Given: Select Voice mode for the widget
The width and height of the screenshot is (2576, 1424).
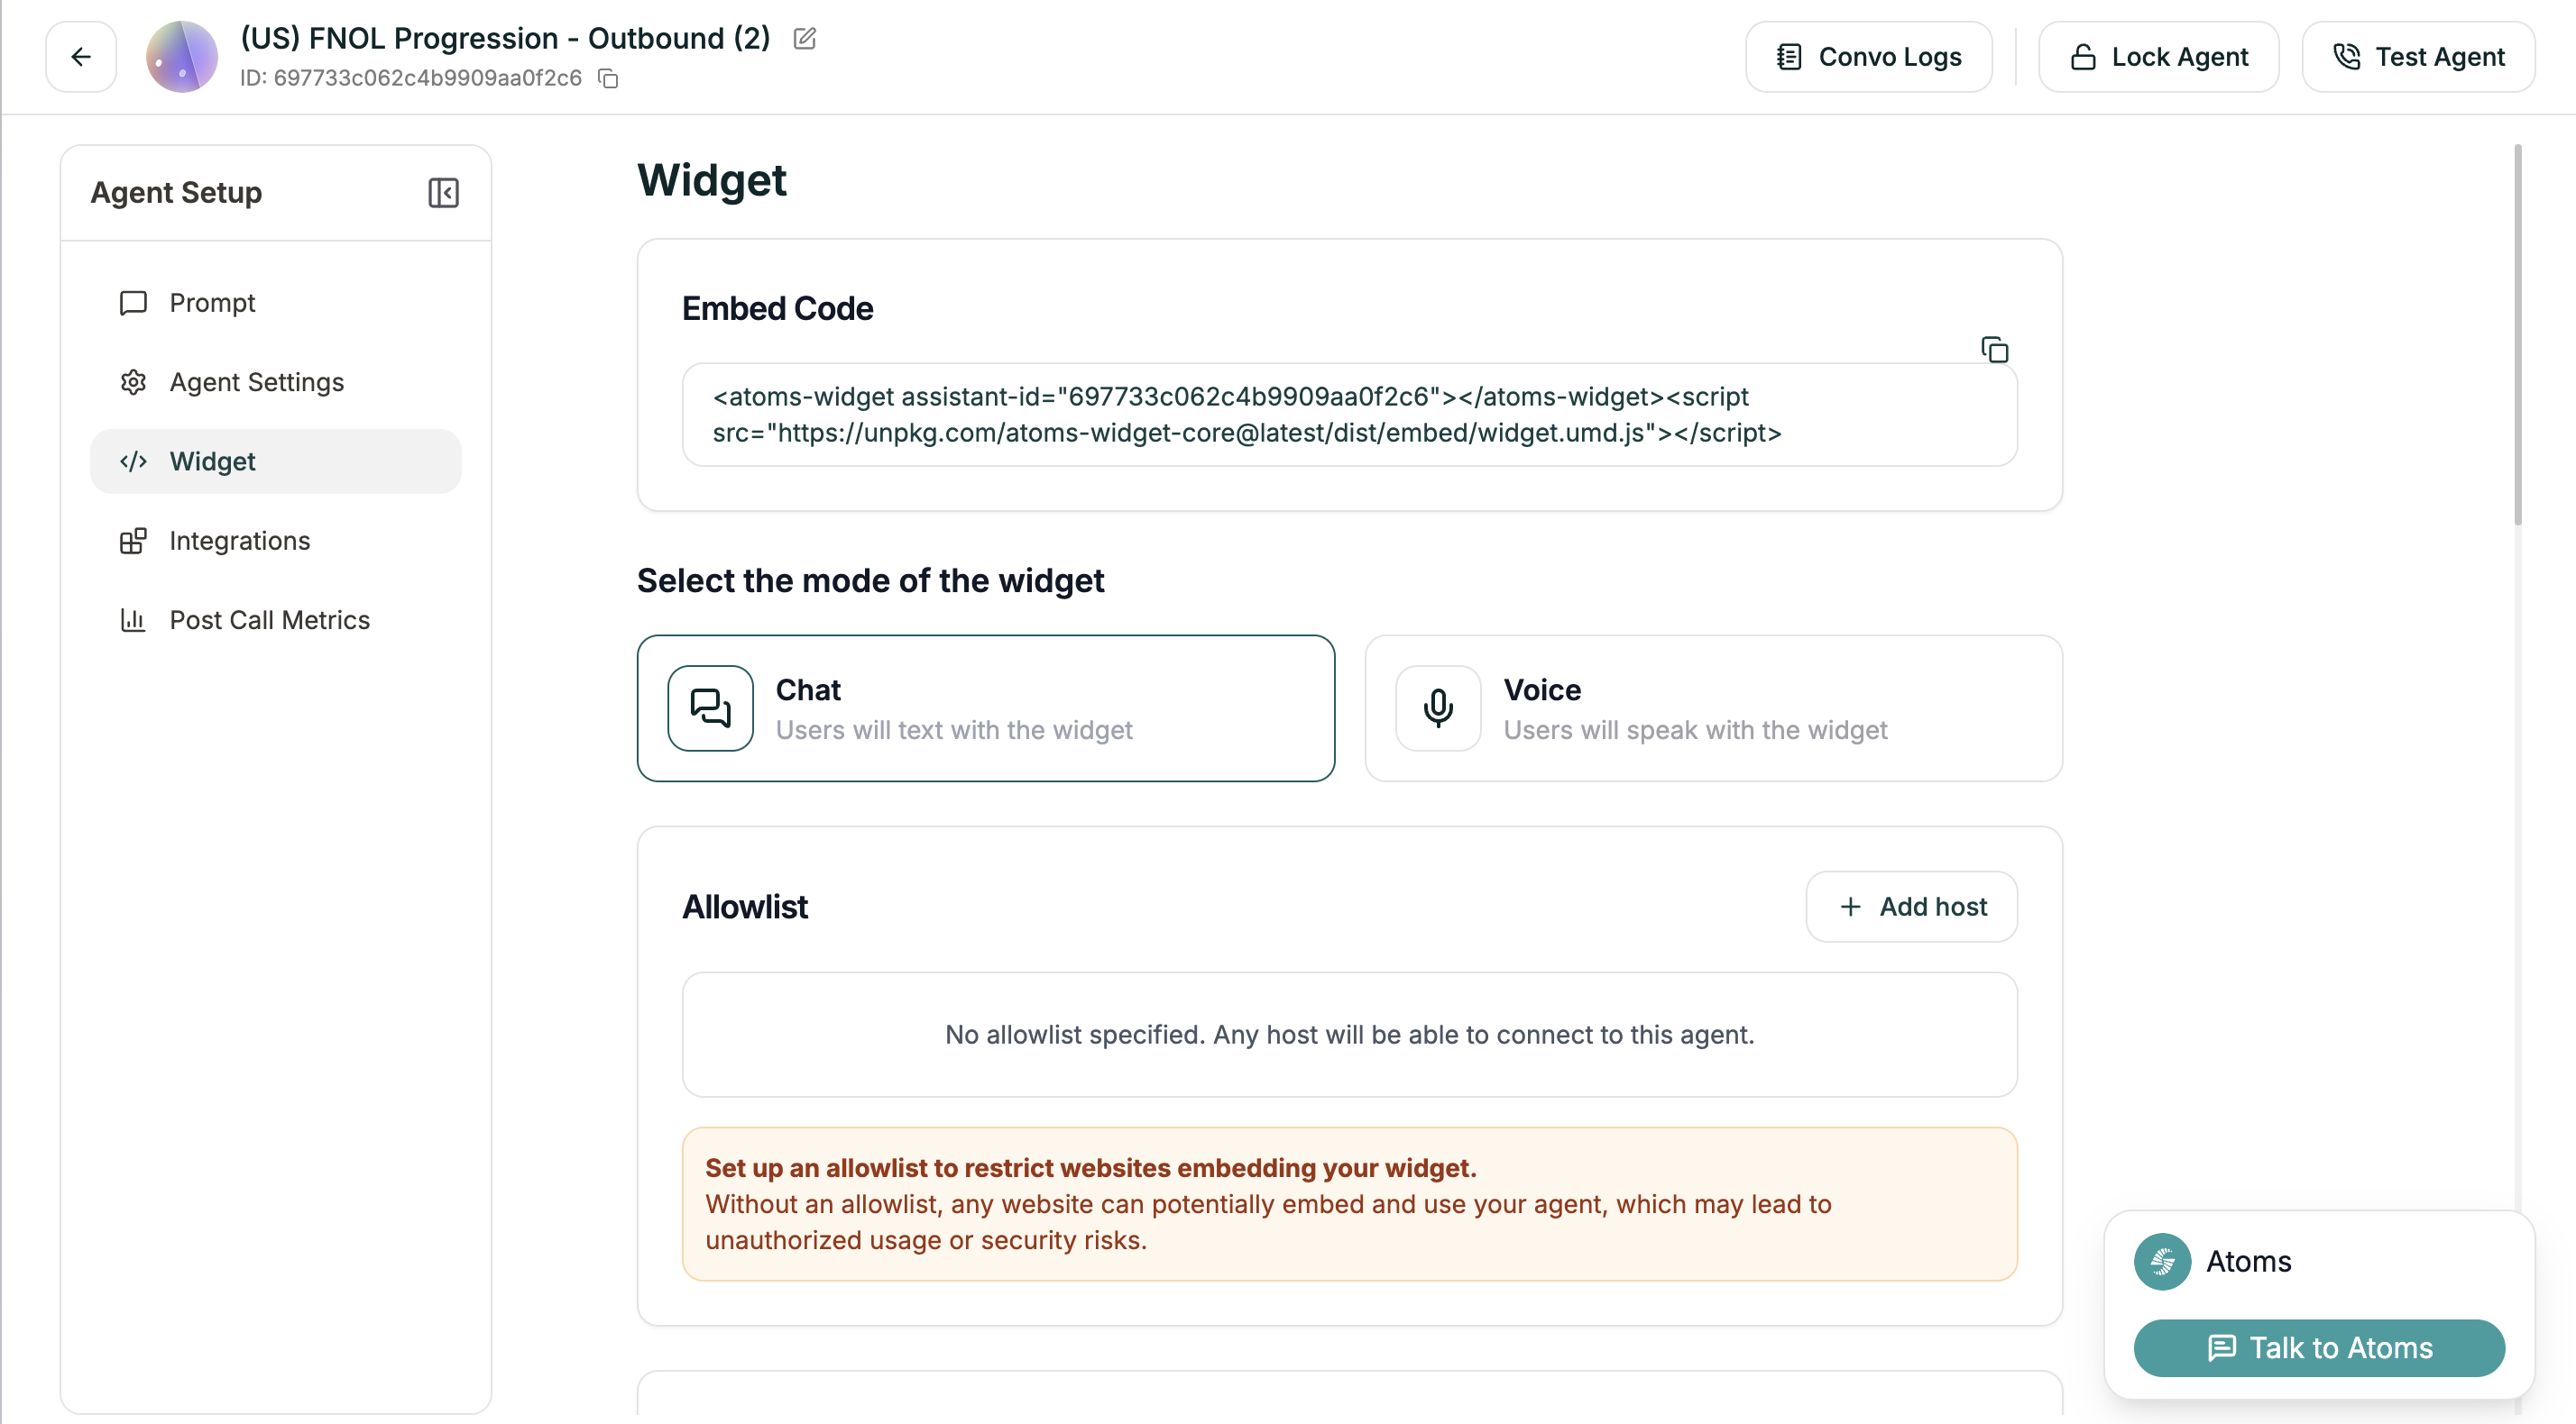Looking at the screenshot, I should point(1712,707).
